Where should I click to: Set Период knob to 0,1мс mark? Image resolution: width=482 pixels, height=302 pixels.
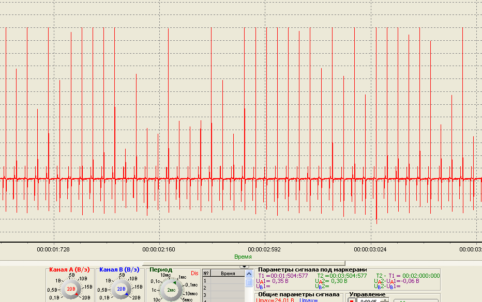[x=191, y=285]
